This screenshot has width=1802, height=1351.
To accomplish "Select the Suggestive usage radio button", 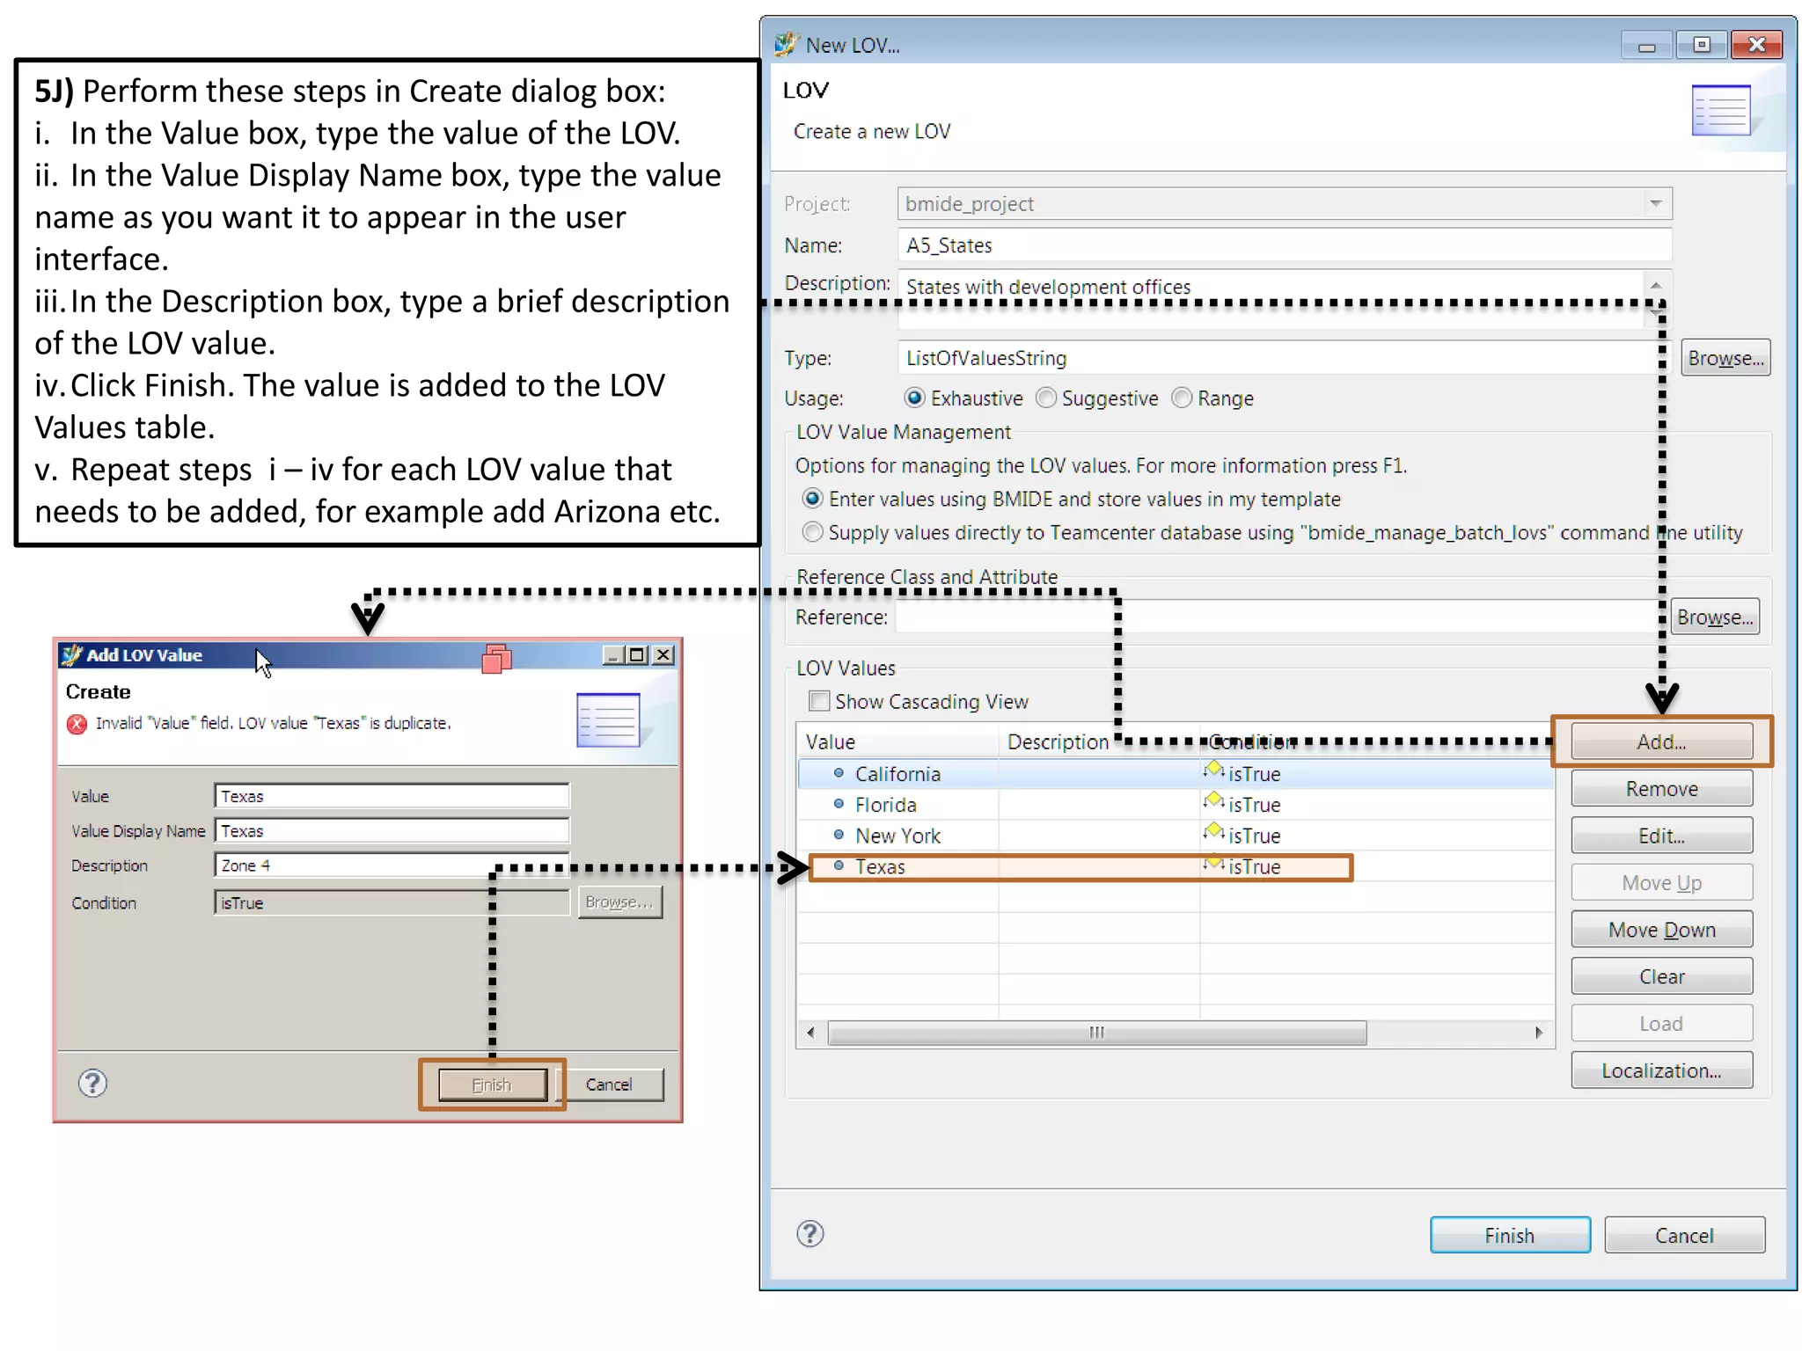I will pos(1046,398).
